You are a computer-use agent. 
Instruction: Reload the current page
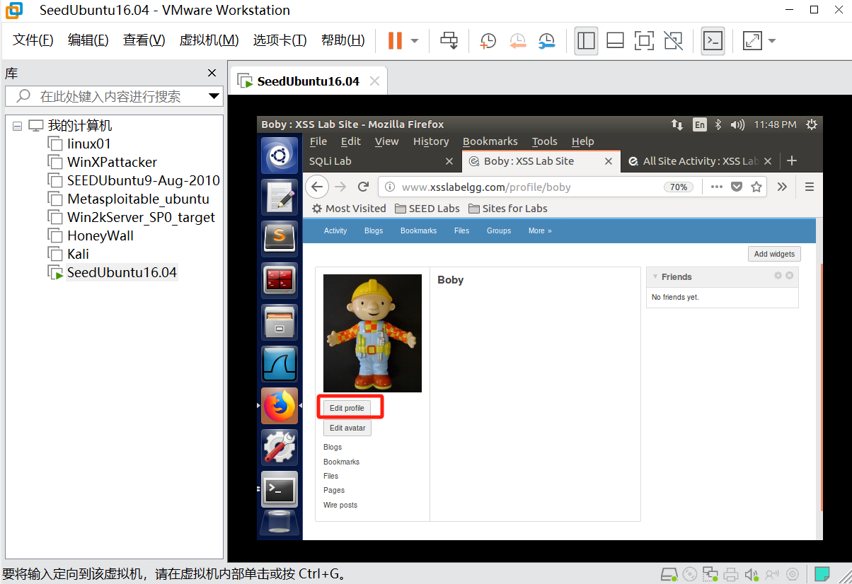363,187
